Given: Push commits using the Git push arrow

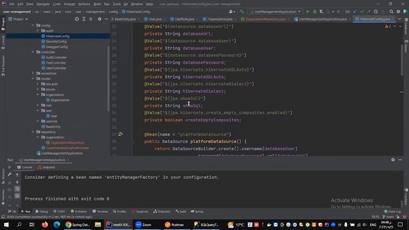Looking at the screenshot, I should tap(369, 11).
